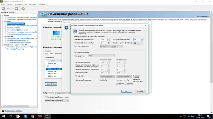
Task: Open the Информация о системе link
Action: click(x=13, y=111)
